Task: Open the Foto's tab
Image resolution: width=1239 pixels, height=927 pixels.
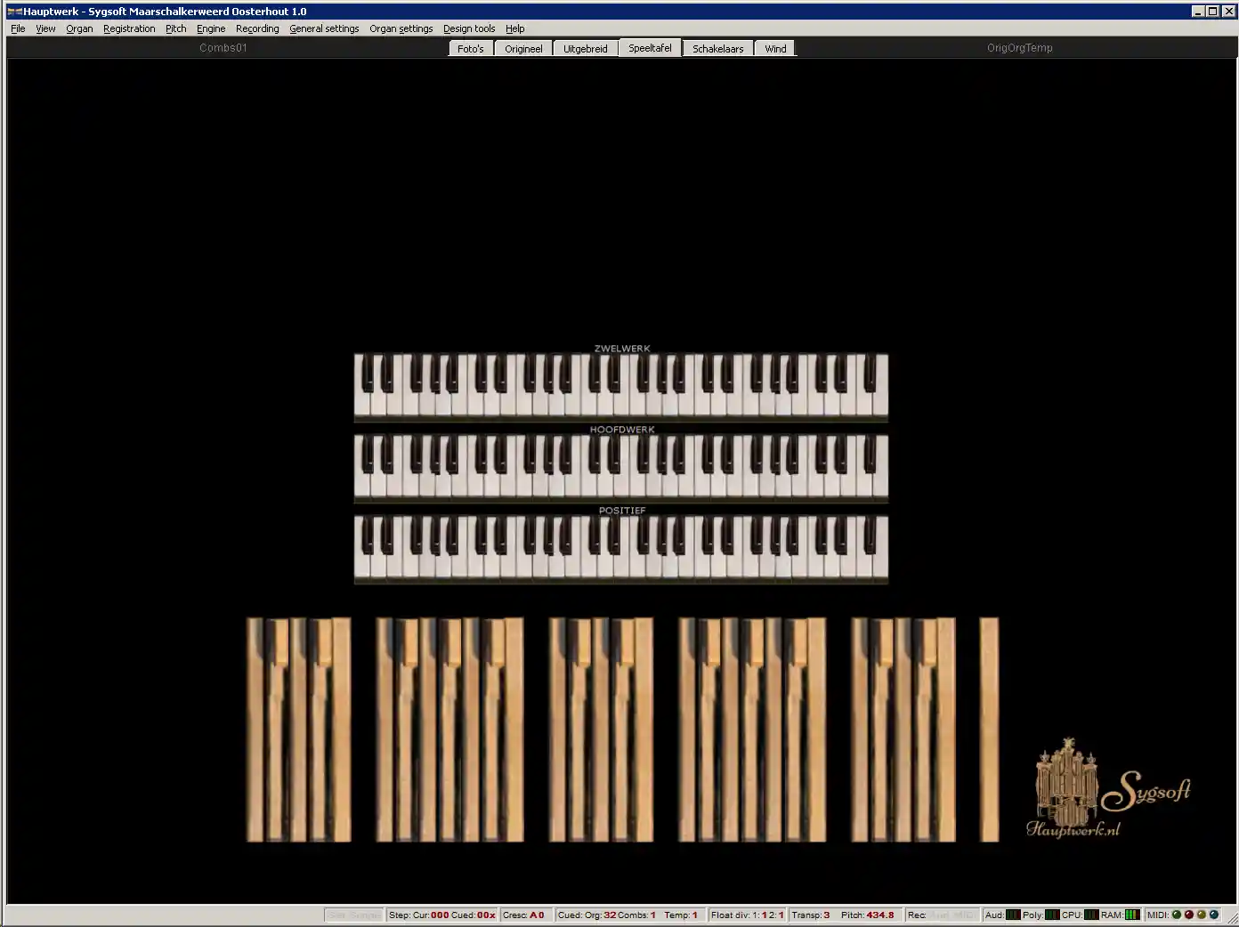Action: point(470,49)
